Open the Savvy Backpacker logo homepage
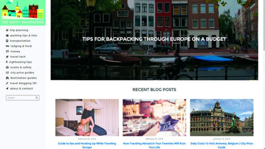Viewport: 265px width, 149px height. [x=23, y=13]
